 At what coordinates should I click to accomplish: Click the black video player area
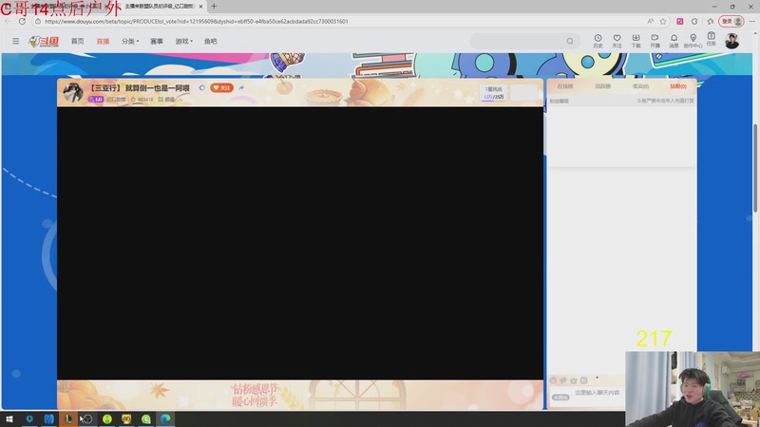point(300,243)
